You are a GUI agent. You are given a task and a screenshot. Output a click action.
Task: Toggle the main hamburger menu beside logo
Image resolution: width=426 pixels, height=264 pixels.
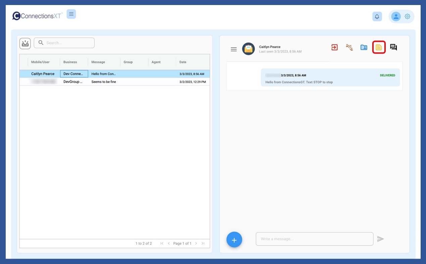(x=71, y=14)
